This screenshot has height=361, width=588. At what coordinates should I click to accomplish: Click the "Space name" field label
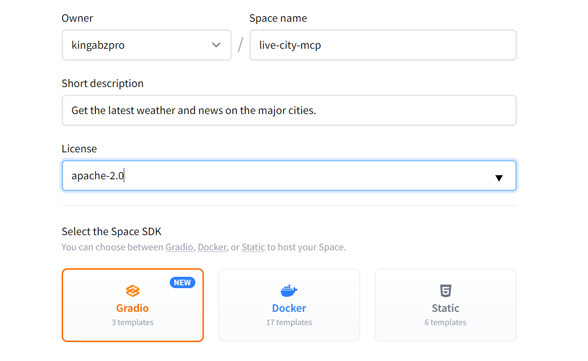[x=278, y=18]
